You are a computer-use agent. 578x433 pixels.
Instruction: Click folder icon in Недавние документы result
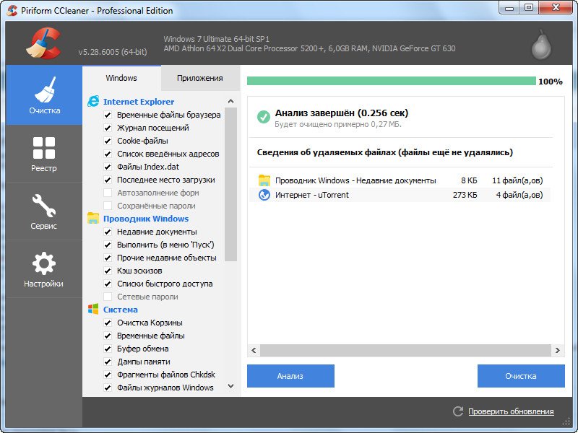(264, 180)
